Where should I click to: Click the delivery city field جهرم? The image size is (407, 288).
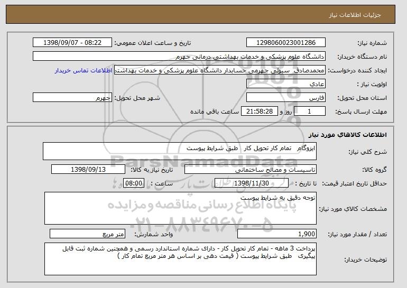[x=72, y=98]
